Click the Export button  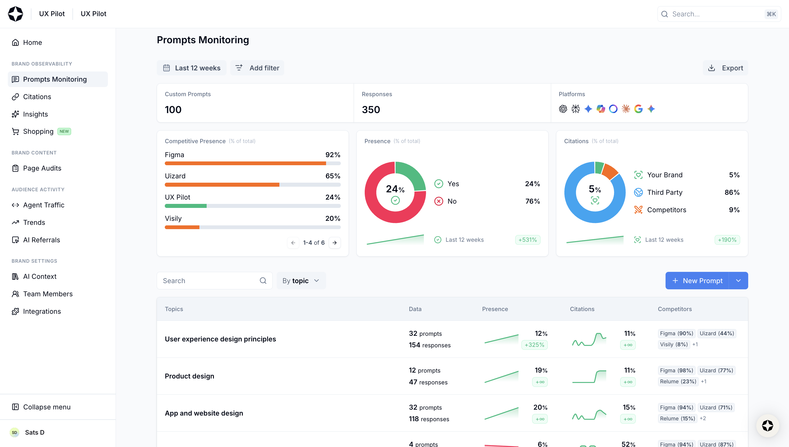(x=725, y=68)
